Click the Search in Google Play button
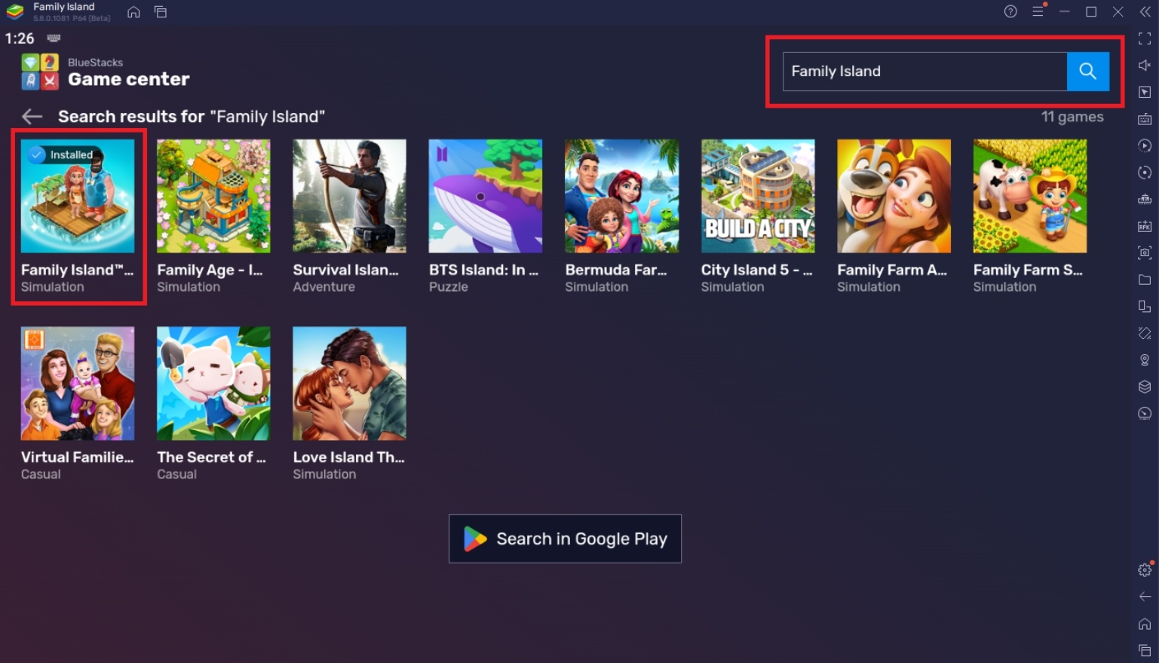1159x663 pixels. pyautogui.click(x=565, y=539)
